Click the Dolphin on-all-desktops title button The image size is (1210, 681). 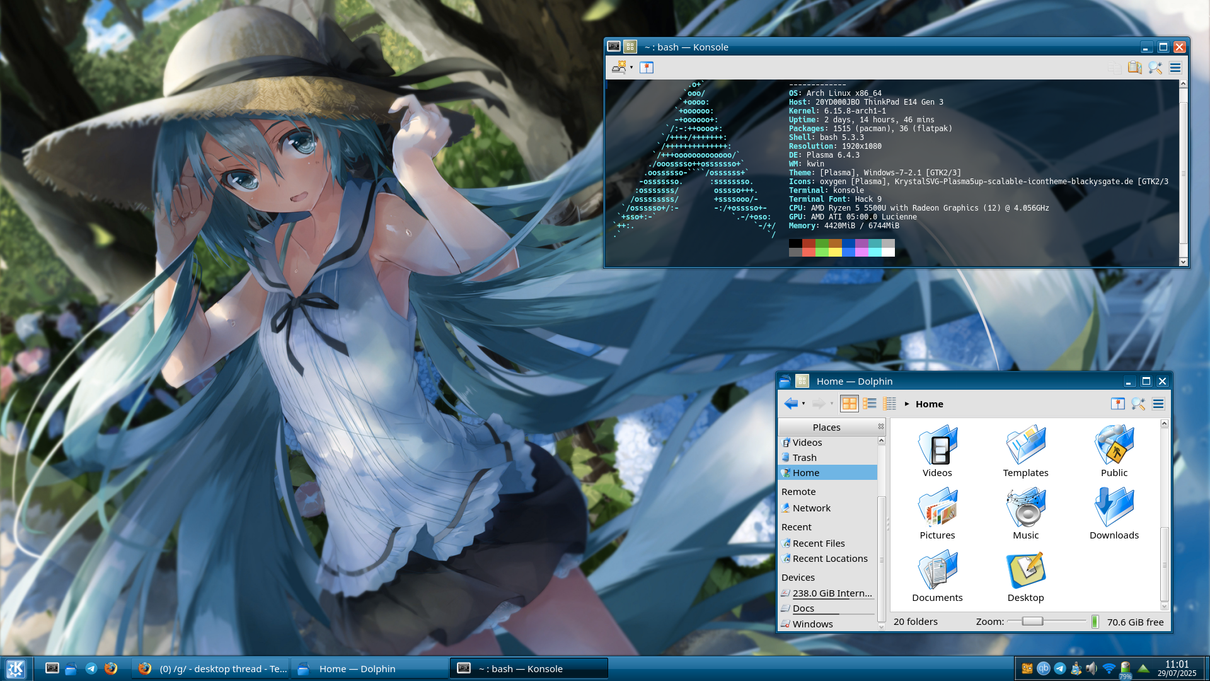click(x=802, y=381)
